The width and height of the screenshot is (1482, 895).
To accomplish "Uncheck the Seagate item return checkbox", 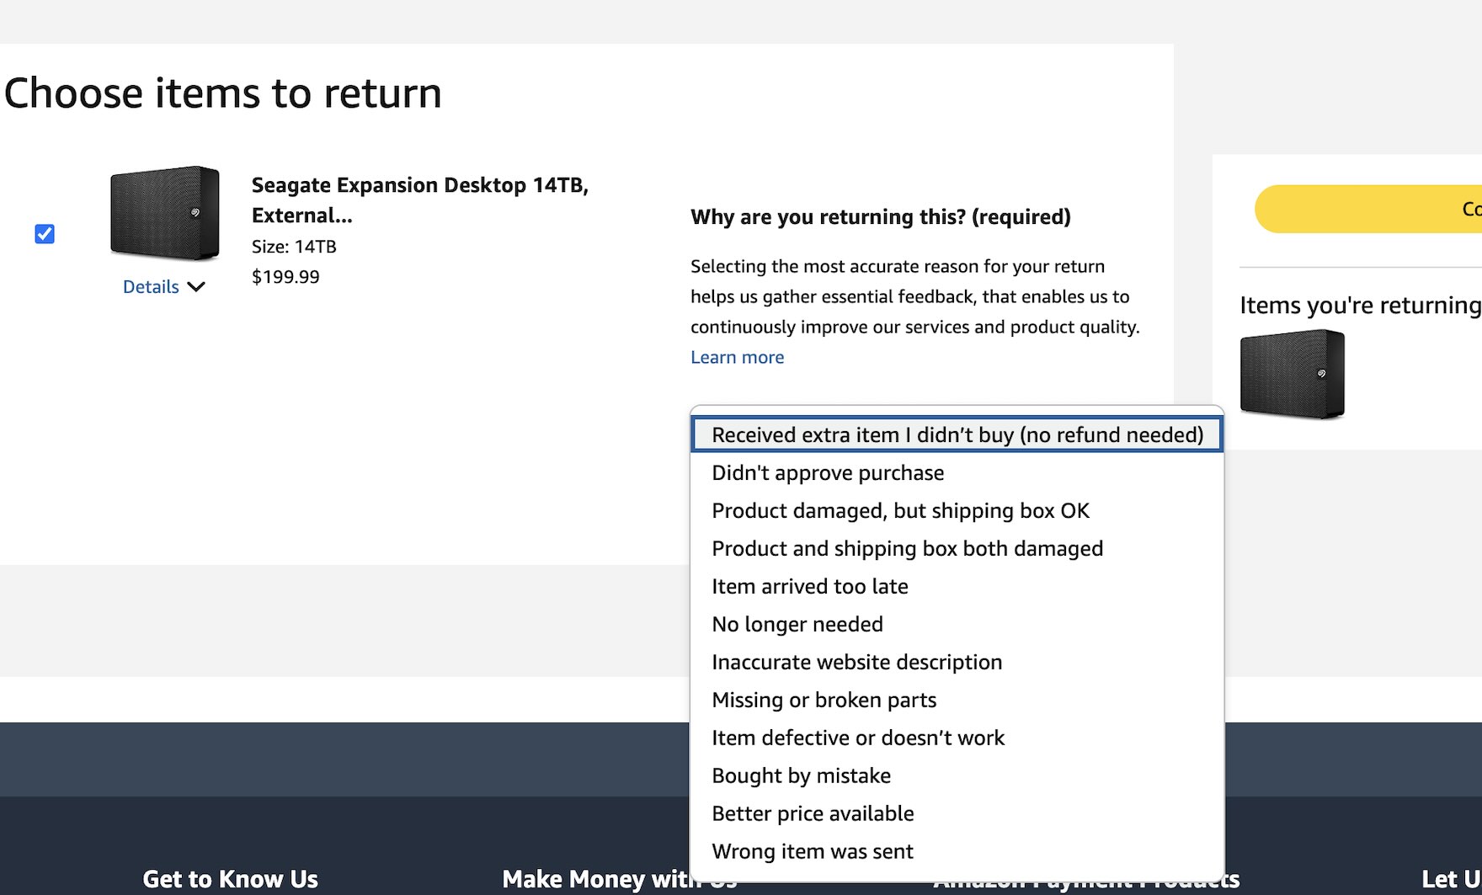I will [x=45, y=234].
